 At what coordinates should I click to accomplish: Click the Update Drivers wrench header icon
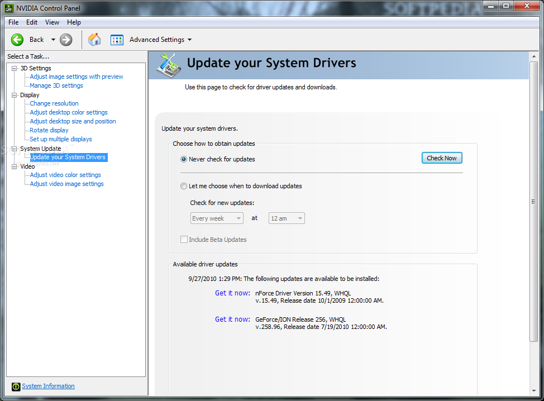pyautogui.click(x=169, y=65)
